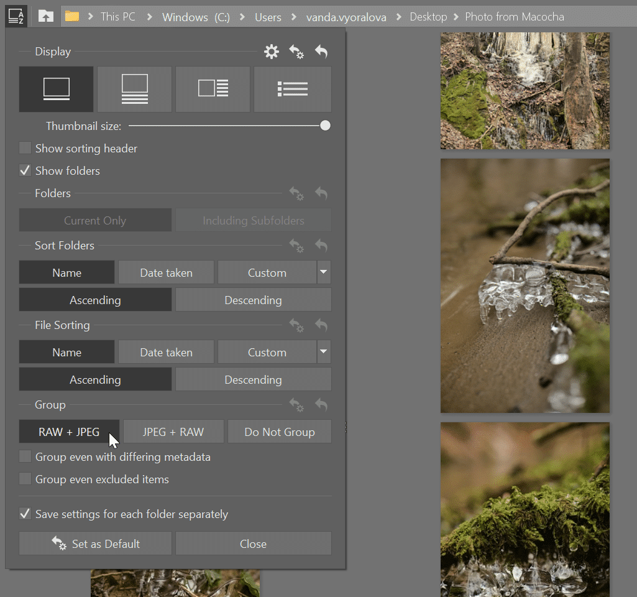637x597 pixels.
Task: Enable Group even with differing metadata
Action: [25, 457]
